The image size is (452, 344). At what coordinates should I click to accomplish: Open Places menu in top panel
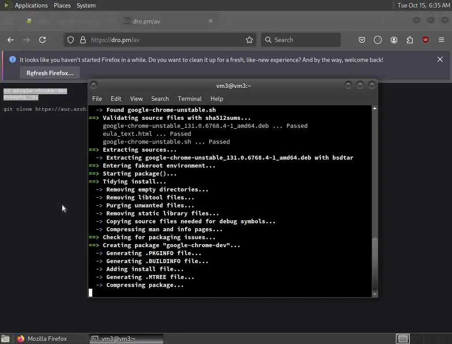click(62, 5)
